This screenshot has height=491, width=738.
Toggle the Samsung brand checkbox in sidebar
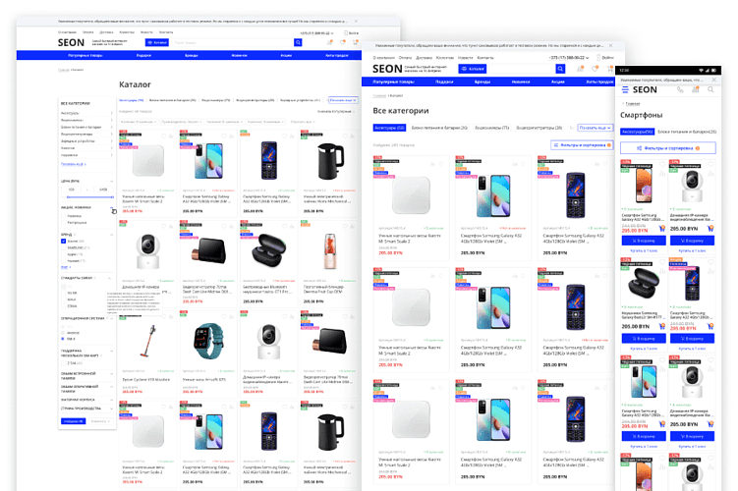(62, 247)
